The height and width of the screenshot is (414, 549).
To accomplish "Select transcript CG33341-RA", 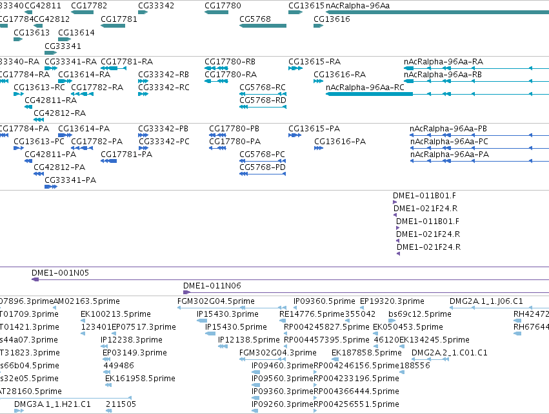I will tap(70, 62).
